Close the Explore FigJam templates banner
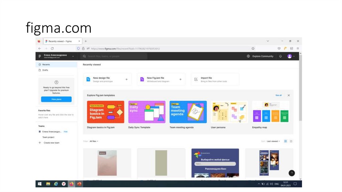Screen dimensions: 342x192 click(289, 95)
